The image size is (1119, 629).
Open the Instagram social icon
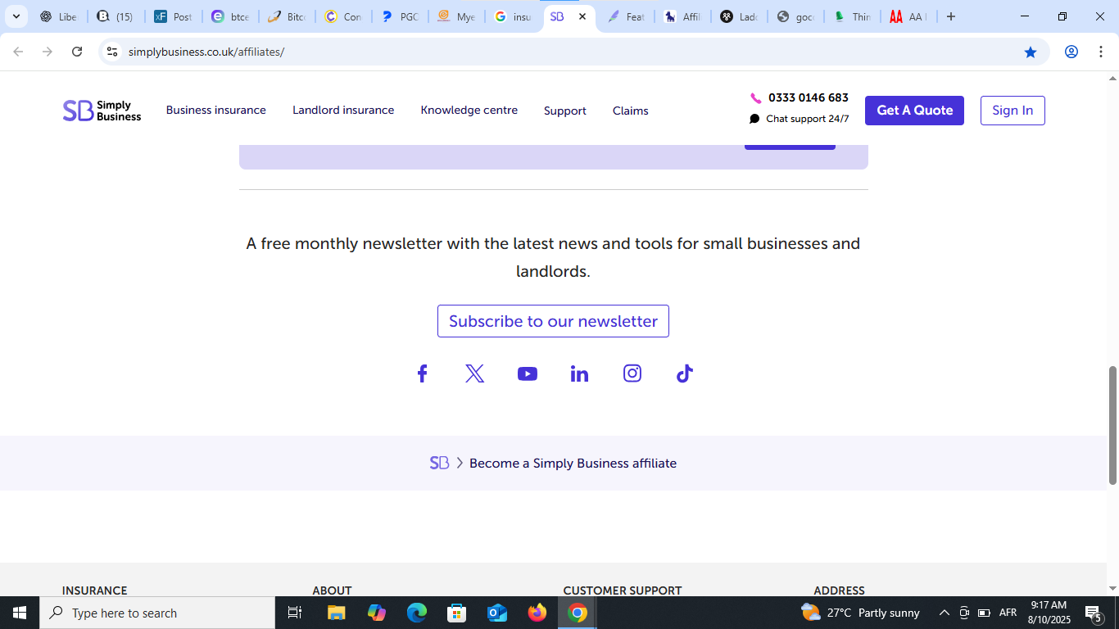click(x=632, y=373)
